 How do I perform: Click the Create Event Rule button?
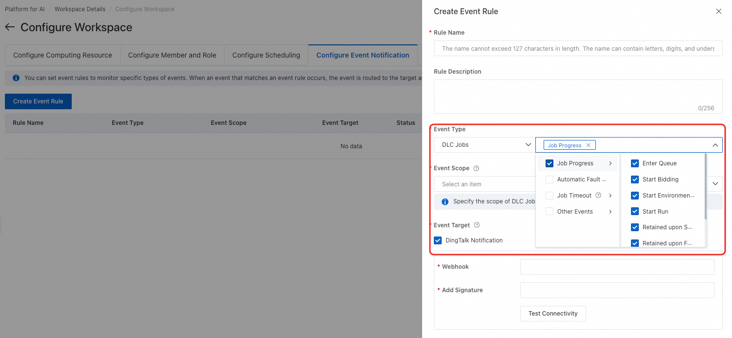click(38, 101)
